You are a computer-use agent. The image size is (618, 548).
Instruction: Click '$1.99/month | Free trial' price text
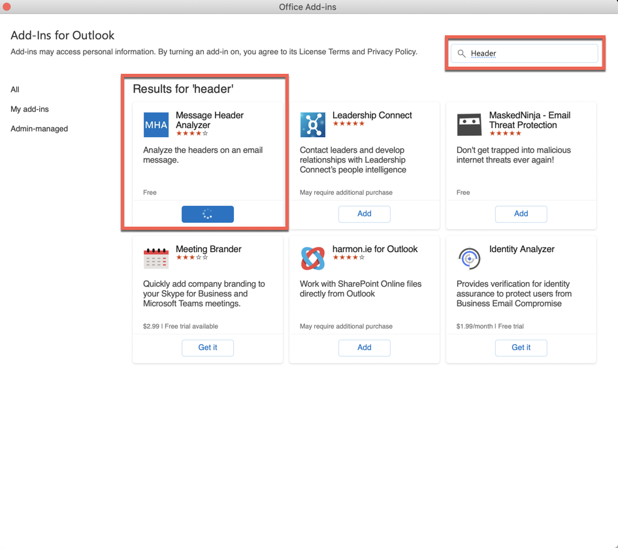pos(490,326)
